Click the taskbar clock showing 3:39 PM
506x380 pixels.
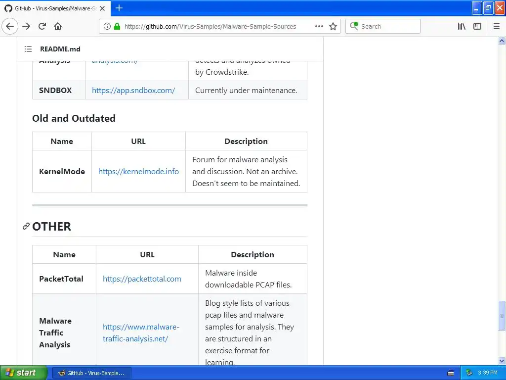click(488, 373)
